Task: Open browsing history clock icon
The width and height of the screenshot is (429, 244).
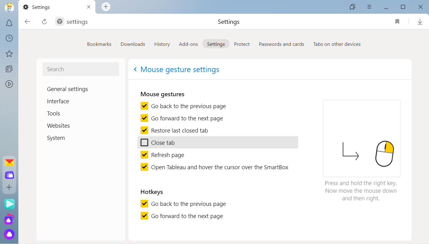Action: pyautogui.click(x=9, y=38)
